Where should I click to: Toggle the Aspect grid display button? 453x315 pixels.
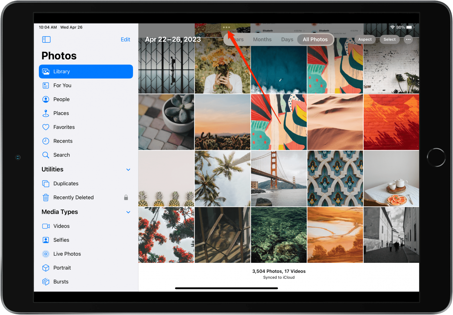coord(365,40)
